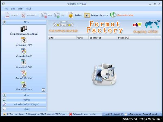
Task: Open the Options gear icon
Action: pyautogui.click(x=71, y=15)
